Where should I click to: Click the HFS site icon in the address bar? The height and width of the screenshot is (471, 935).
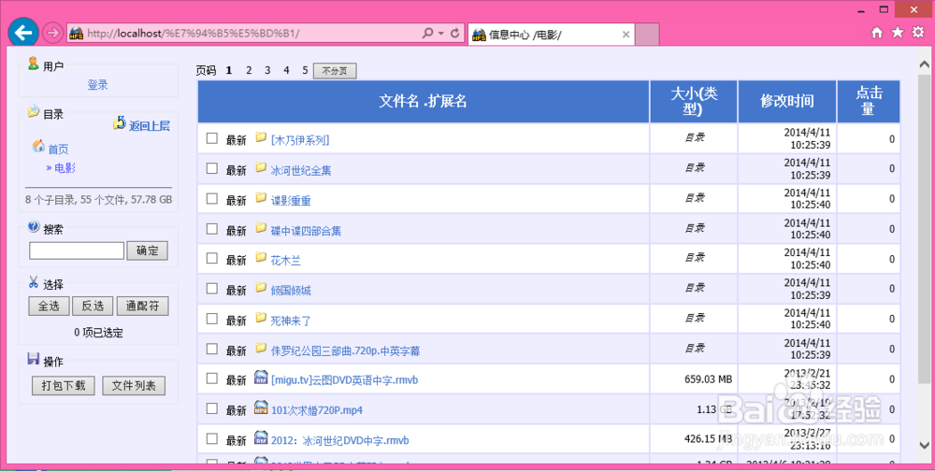coord(76,34)
